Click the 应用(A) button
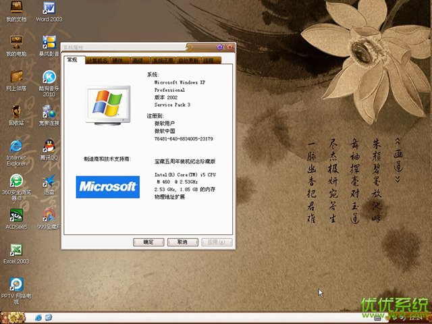 point(217,242)
